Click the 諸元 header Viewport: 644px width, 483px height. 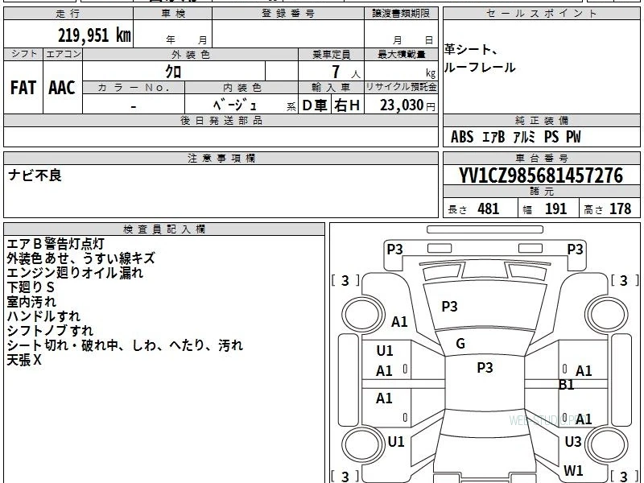[x=541, y=192]
